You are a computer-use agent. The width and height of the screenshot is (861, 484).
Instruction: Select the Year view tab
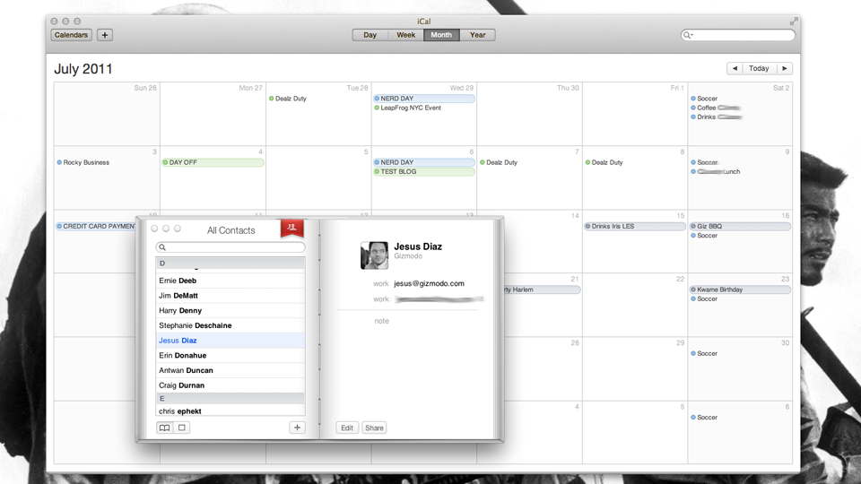point(477,35)
